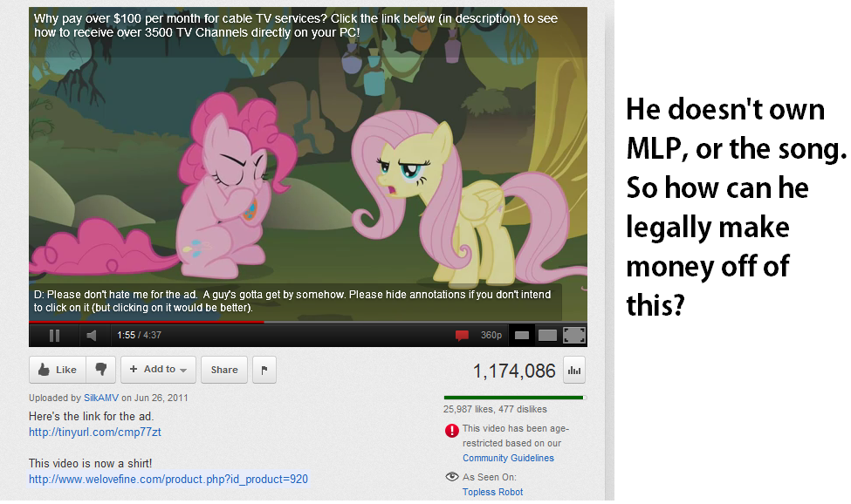The height and width of the screenshot is (504, 851).
Task: Open the Share panel
Action: [x=224, y=370]
